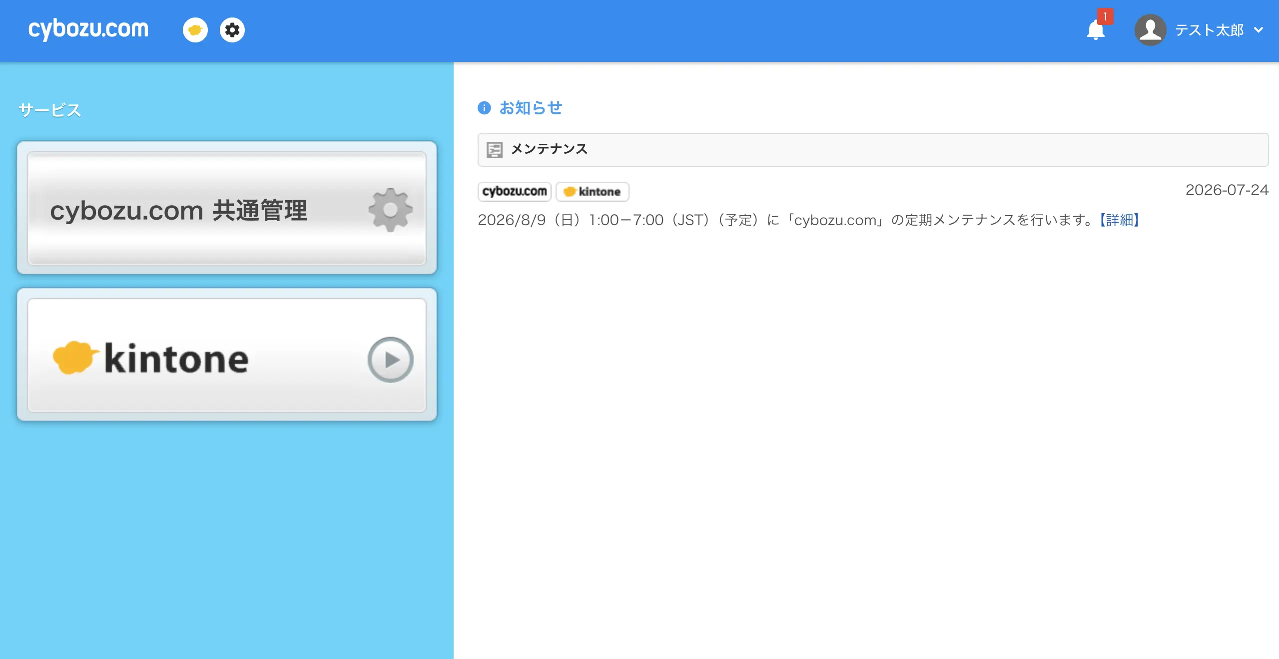
Task: Click the play arrow icon on kintone card
Action: 390,359
